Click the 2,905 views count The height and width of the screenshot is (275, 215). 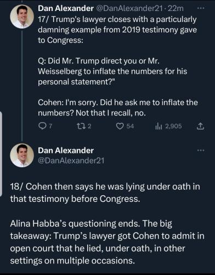pyautogui.click(x=173, y=126)
